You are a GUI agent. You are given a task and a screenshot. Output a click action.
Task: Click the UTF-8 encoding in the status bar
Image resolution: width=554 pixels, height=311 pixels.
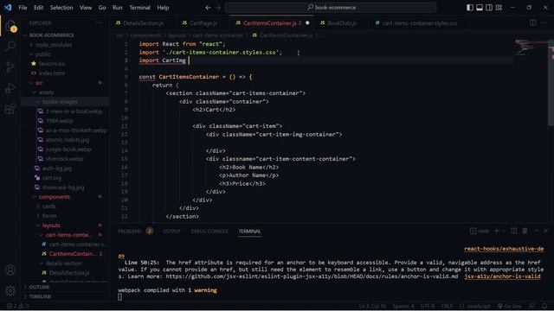click(428, 306)
